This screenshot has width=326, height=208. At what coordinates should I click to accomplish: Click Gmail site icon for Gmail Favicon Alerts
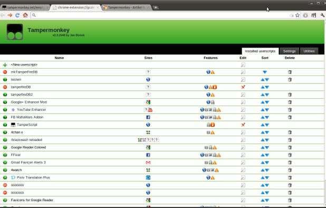(148, 163)
